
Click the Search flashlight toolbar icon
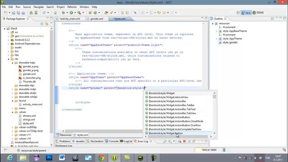coord(112,13)
